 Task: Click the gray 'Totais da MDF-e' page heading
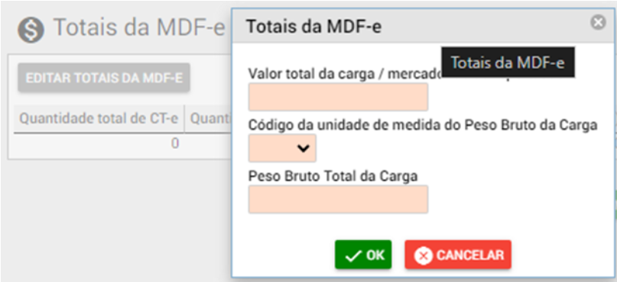(x=139, y=28)
